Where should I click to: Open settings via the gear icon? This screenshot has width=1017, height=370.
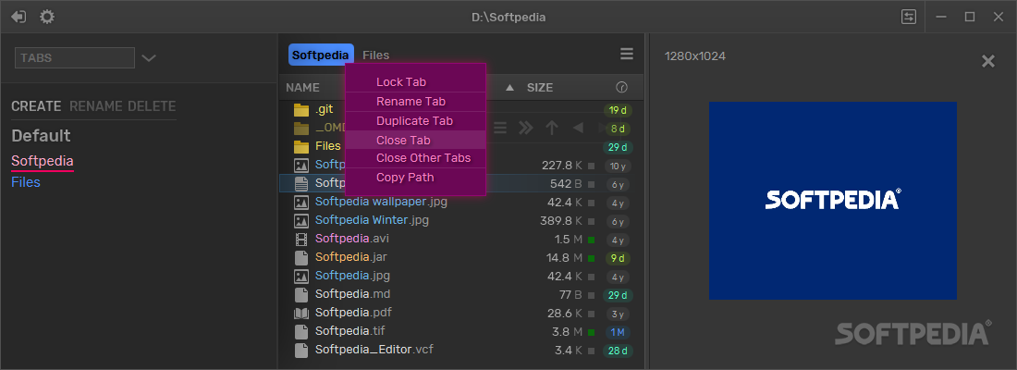pos(47,17)
